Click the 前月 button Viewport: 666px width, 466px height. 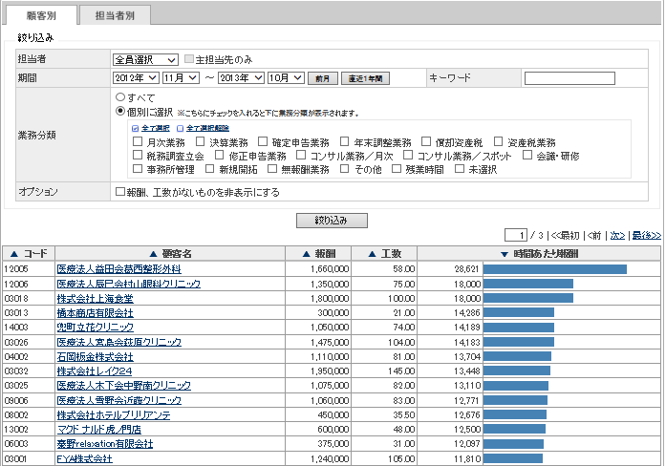coord(323,78)
